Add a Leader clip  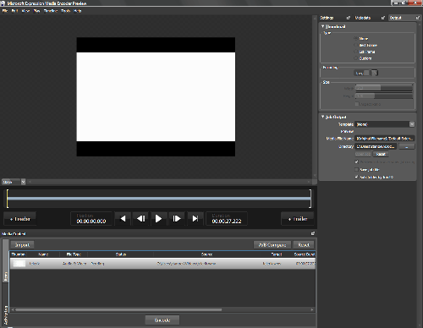(19, 219)
